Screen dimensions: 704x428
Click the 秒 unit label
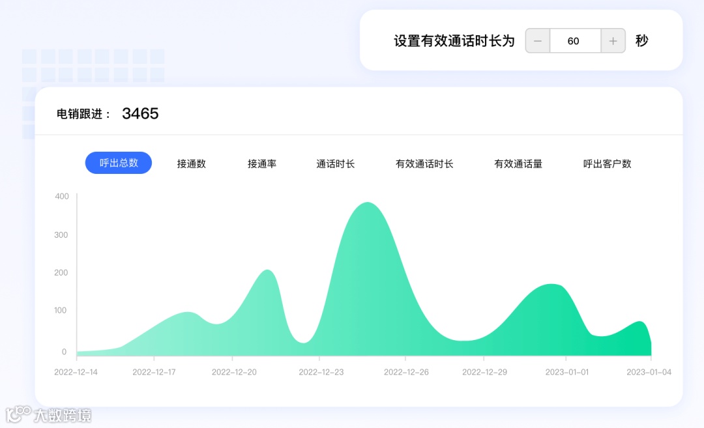(x=642, y=40)
